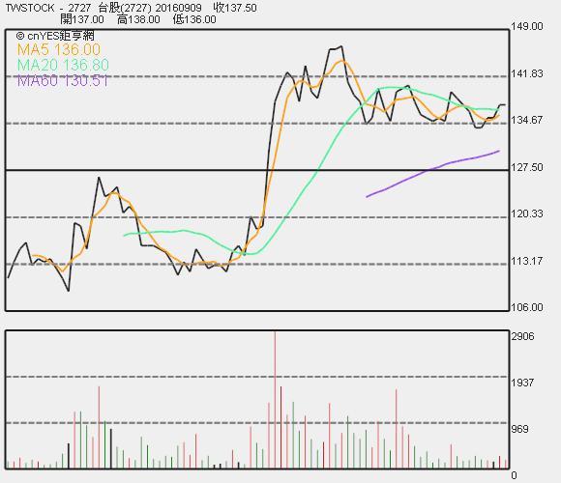Click the 113.17 price axis label
This screenshot has height=483, width=561.
(x=527, y=261)
